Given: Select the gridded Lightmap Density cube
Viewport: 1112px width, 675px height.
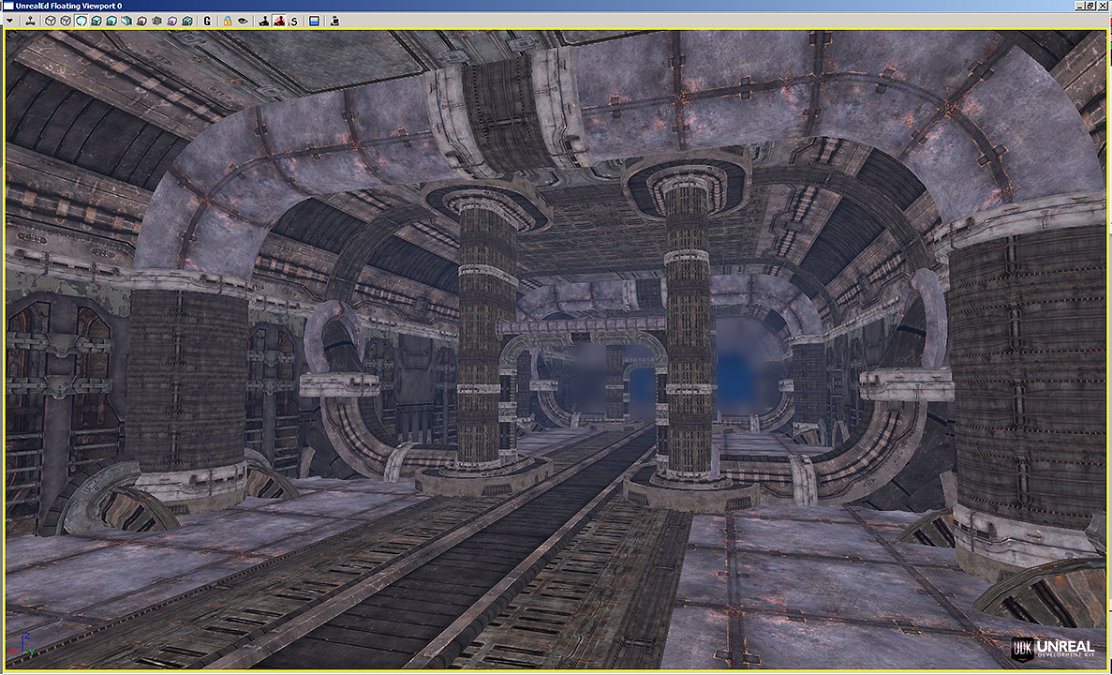Looking at the screenshot, I should [187, 22].
